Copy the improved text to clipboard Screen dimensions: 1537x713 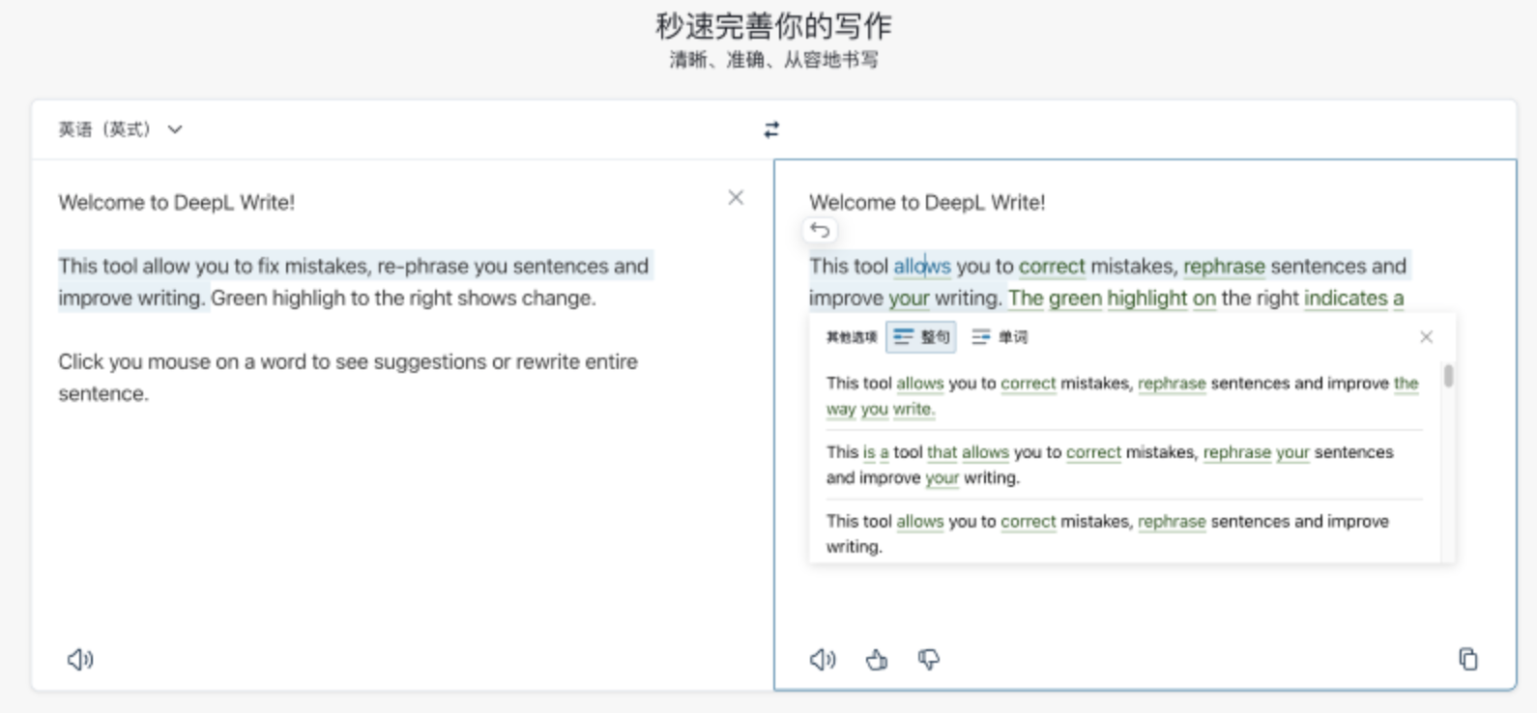point(1467,659)
